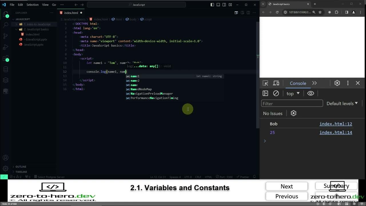Open the VS Code Accounts icon
The width and height of the screenshot is (366, 206).
point(5,158)
